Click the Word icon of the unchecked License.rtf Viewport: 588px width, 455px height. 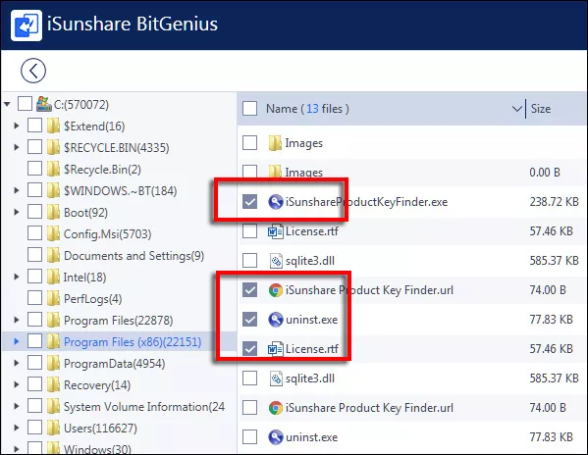pyautogui.click(x=276, y=231)
